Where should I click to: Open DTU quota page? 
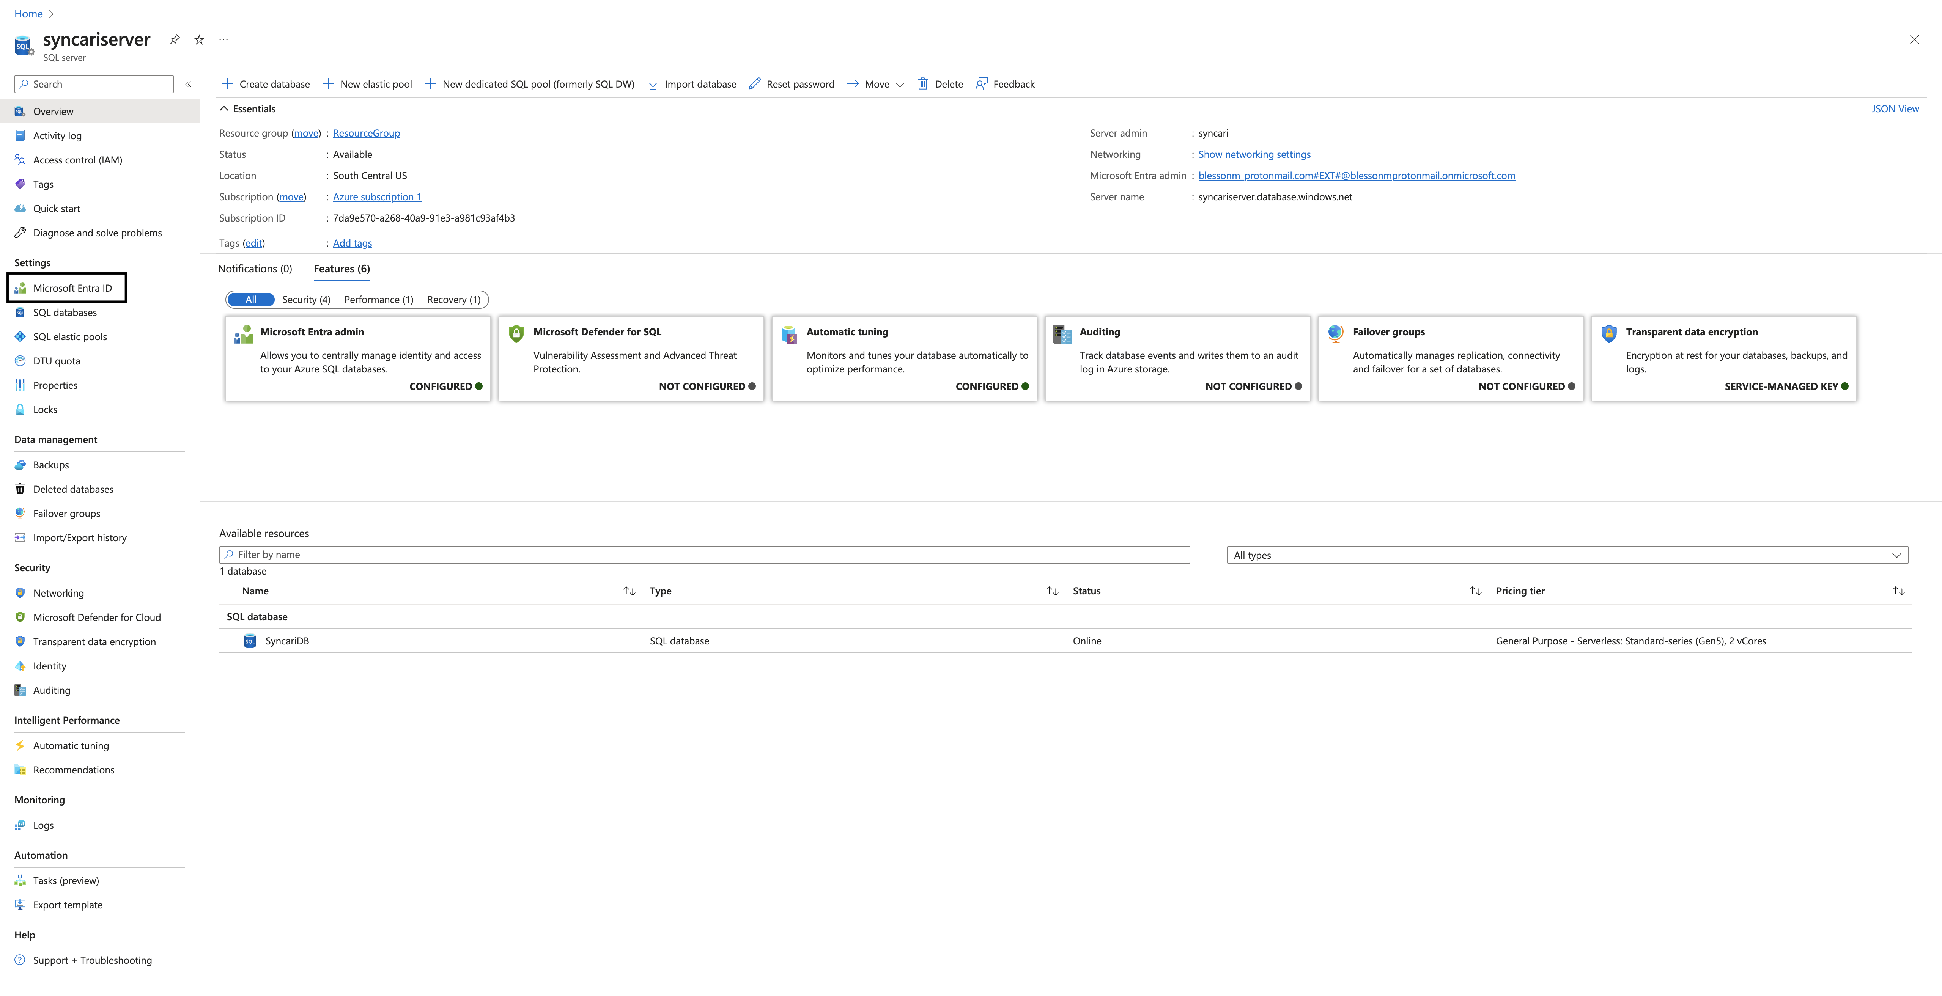[x=57, y=361]
